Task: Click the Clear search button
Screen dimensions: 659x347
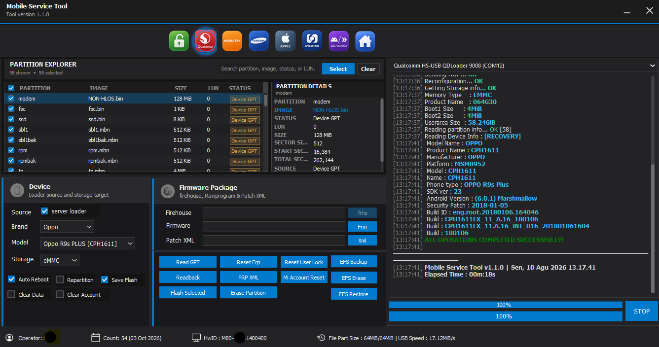Action: click(x=368, y=69)
